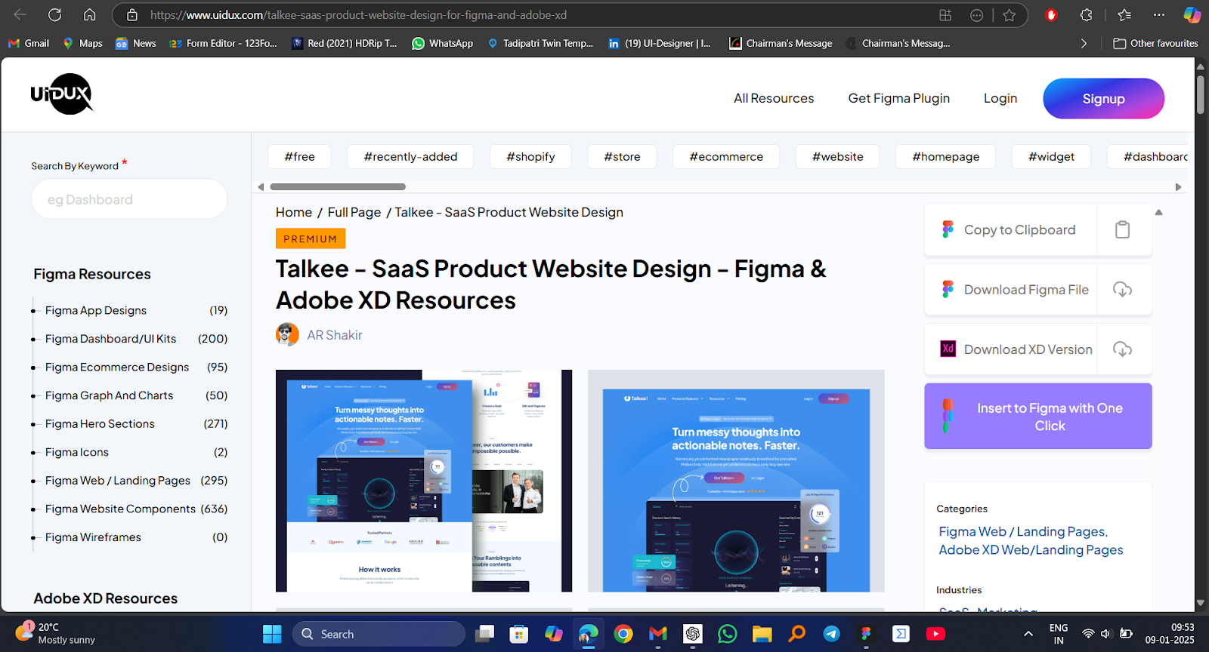Image resolution: width=1209 pixels, height=652 pixels.
Task: Click the browser address bar
Action: coord(544,15)
